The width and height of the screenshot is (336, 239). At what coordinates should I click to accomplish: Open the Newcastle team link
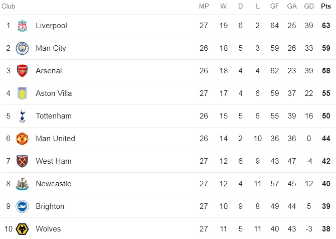coord(53,184)
